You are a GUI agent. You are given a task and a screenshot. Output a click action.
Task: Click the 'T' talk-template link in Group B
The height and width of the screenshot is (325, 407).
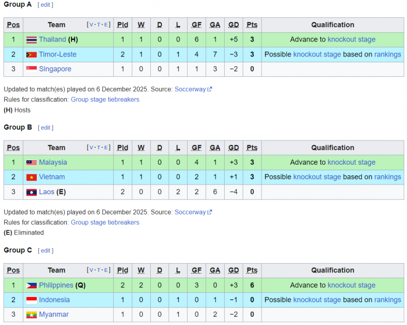click(x=100, y=148)
